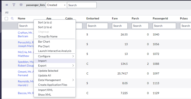191x99 pixels.
Task: Check the select-all rows checkbox
Action: click(x=6, y=18)
